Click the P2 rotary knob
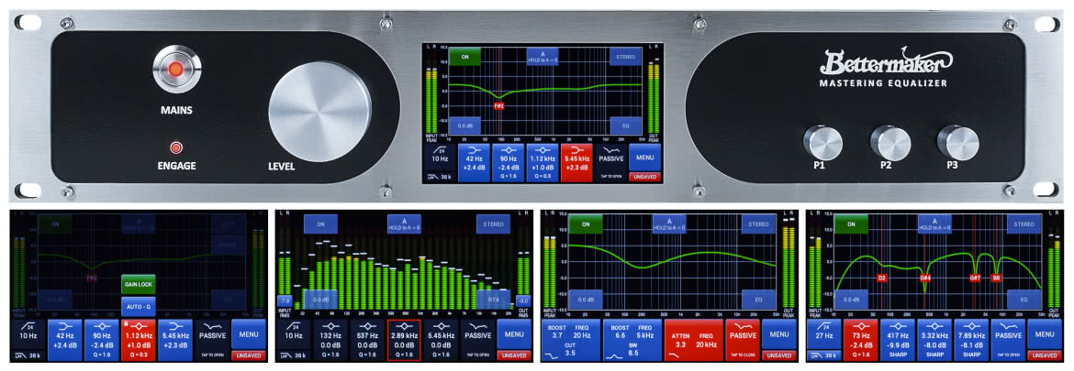 pyautogui.click(x=890, y=143)
